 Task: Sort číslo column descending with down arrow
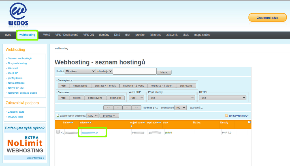72,123
